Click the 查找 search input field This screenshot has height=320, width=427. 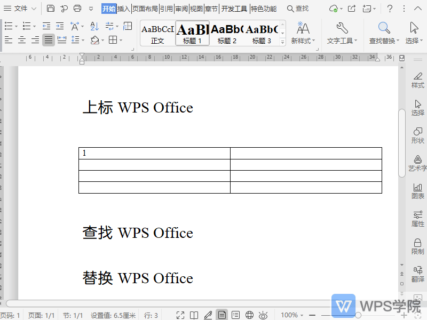(299, 9)
